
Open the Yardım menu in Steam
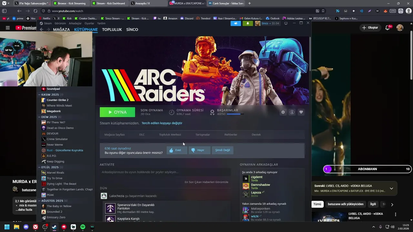click(101, 23)
